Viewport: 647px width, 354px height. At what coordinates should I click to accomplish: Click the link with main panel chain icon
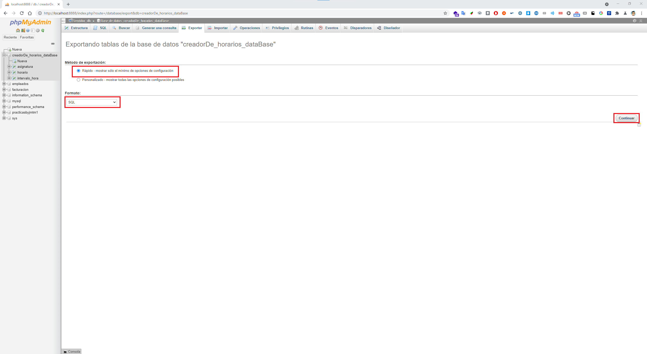[53, 44]
